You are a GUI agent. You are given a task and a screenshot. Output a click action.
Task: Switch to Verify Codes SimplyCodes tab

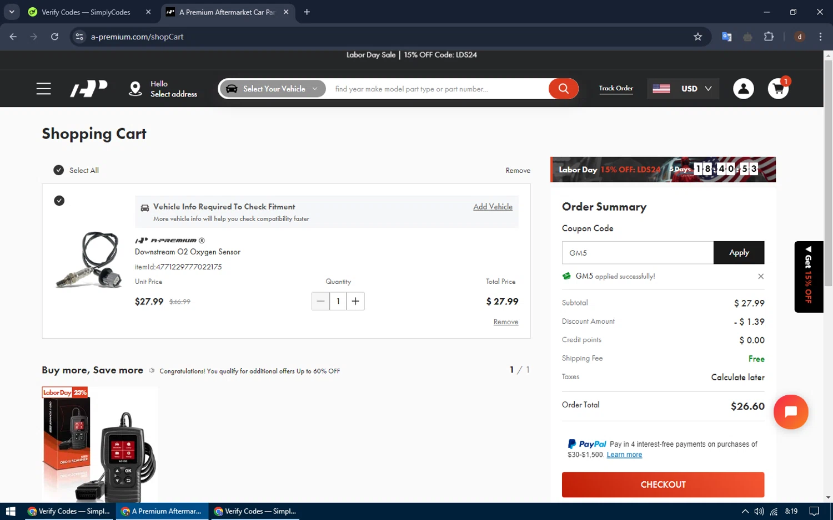[86, 12]
